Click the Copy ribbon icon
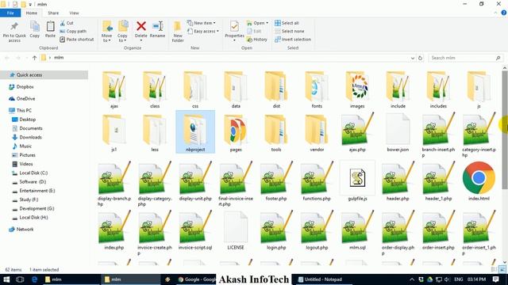The image size is (508, 285). 35,26
